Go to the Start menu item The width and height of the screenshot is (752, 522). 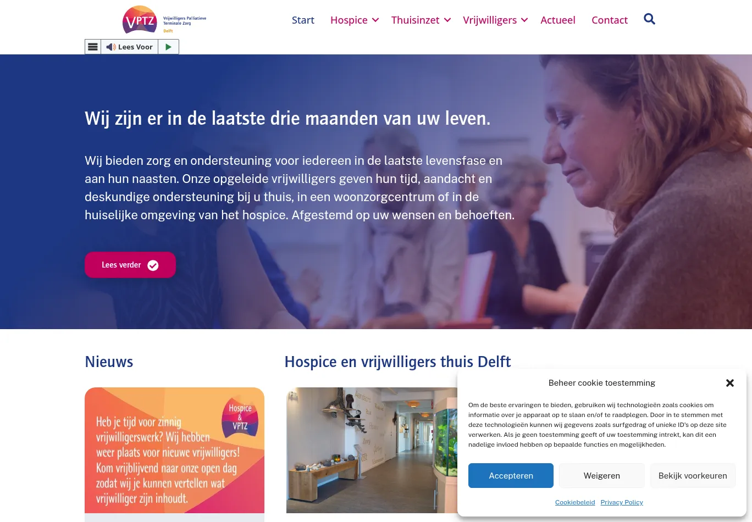coord(303,20)
